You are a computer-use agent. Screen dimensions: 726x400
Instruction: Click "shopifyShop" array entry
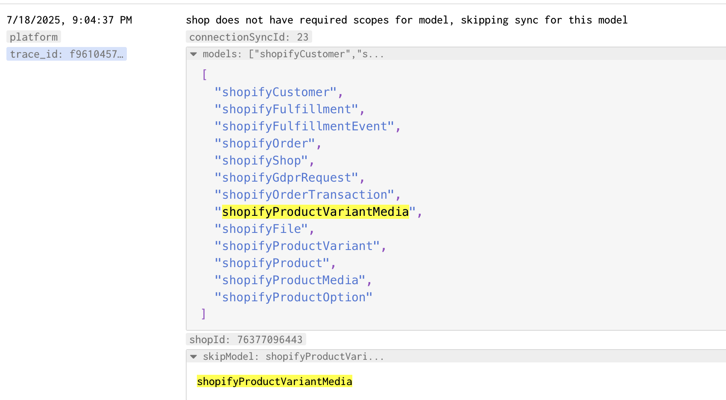point(261,161)
